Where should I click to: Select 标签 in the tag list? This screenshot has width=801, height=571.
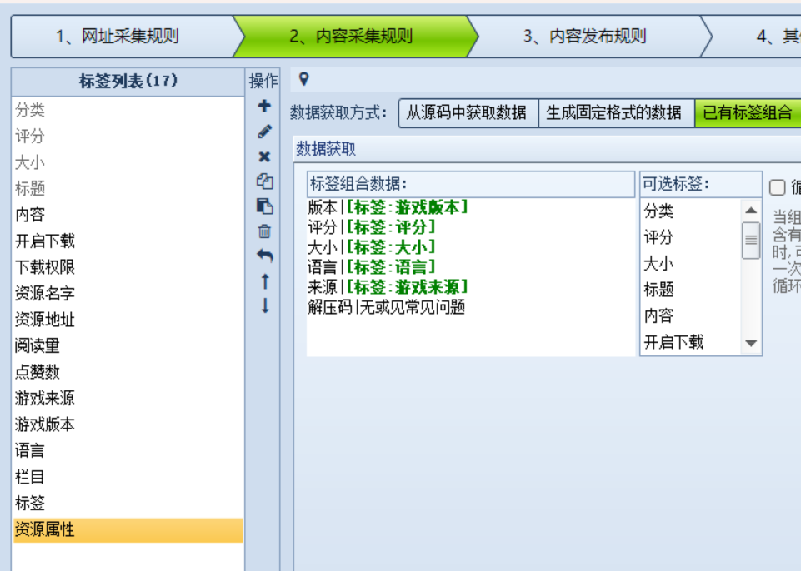[x=128, y=503]
